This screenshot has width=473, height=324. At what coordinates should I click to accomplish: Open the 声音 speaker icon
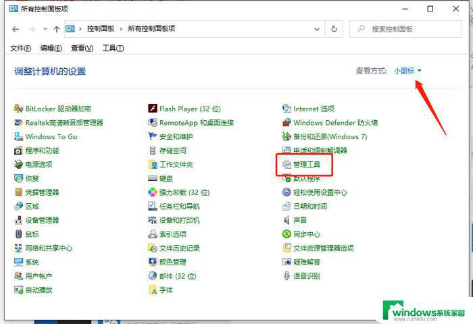click(287, 220)
